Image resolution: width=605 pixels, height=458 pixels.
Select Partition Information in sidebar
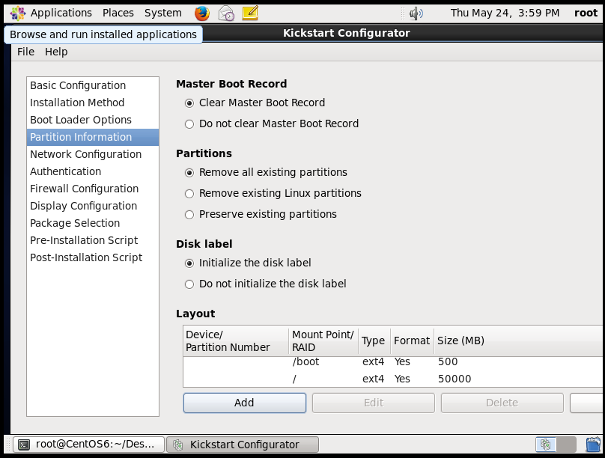coord(93,137)
